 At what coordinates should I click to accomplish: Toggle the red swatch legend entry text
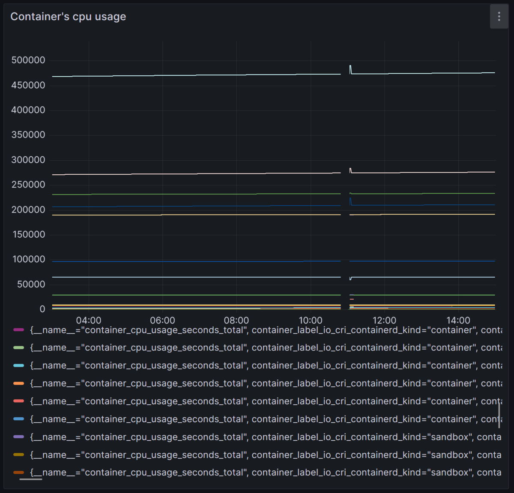coord(266,401)
